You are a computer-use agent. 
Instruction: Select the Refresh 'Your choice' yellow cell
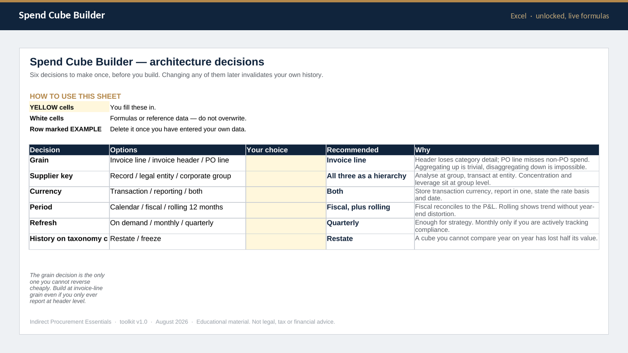(x=286, y=226)
